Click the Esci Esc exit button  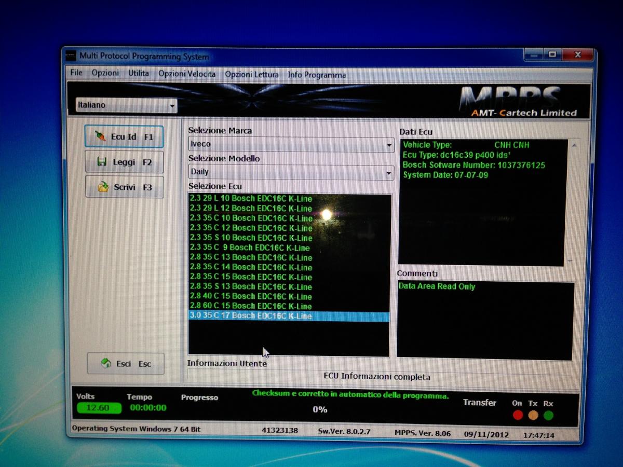126,364
